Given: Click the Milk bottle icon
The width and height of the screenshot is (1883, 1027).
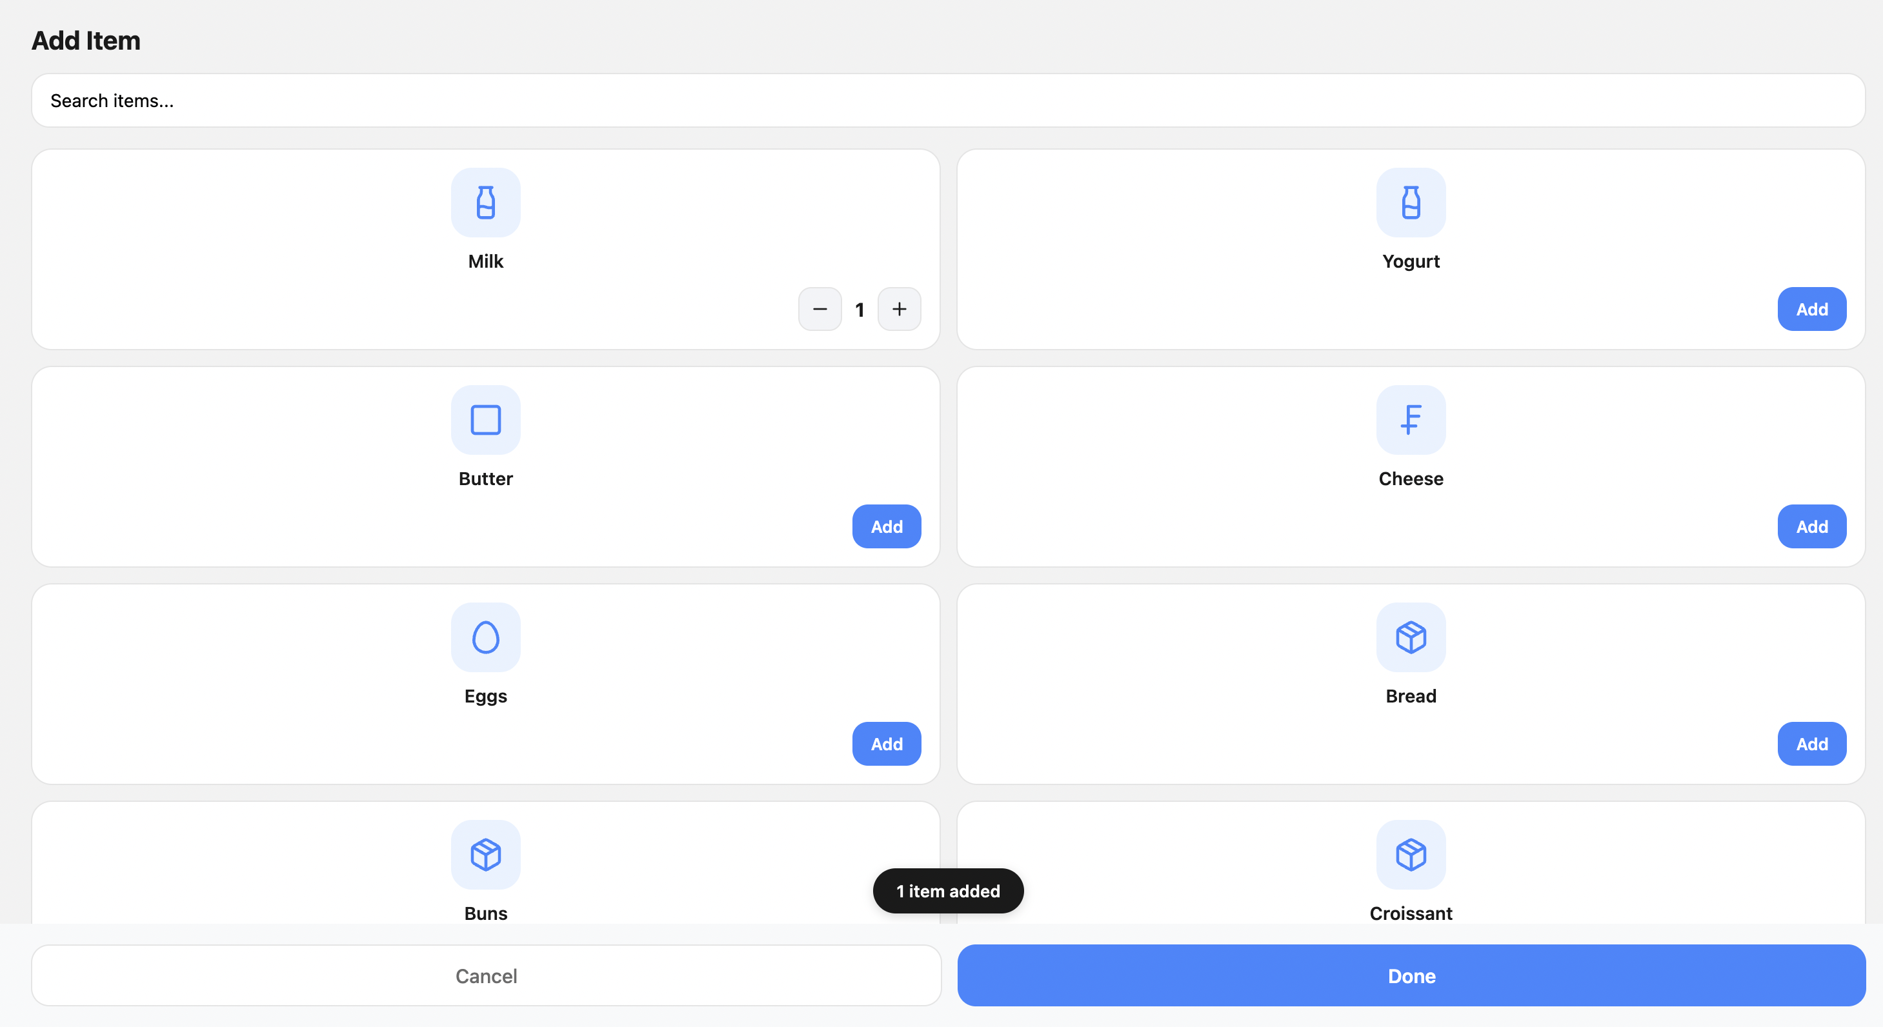Looking at the screenshot, I should 485,203.
